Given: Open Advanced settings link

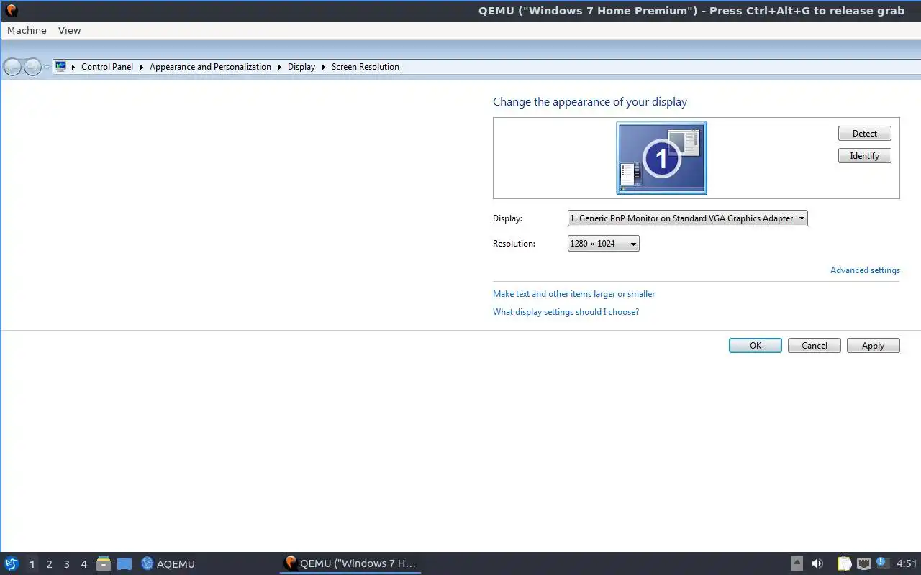Looking at the screenshot, I should tap(865, 270).
